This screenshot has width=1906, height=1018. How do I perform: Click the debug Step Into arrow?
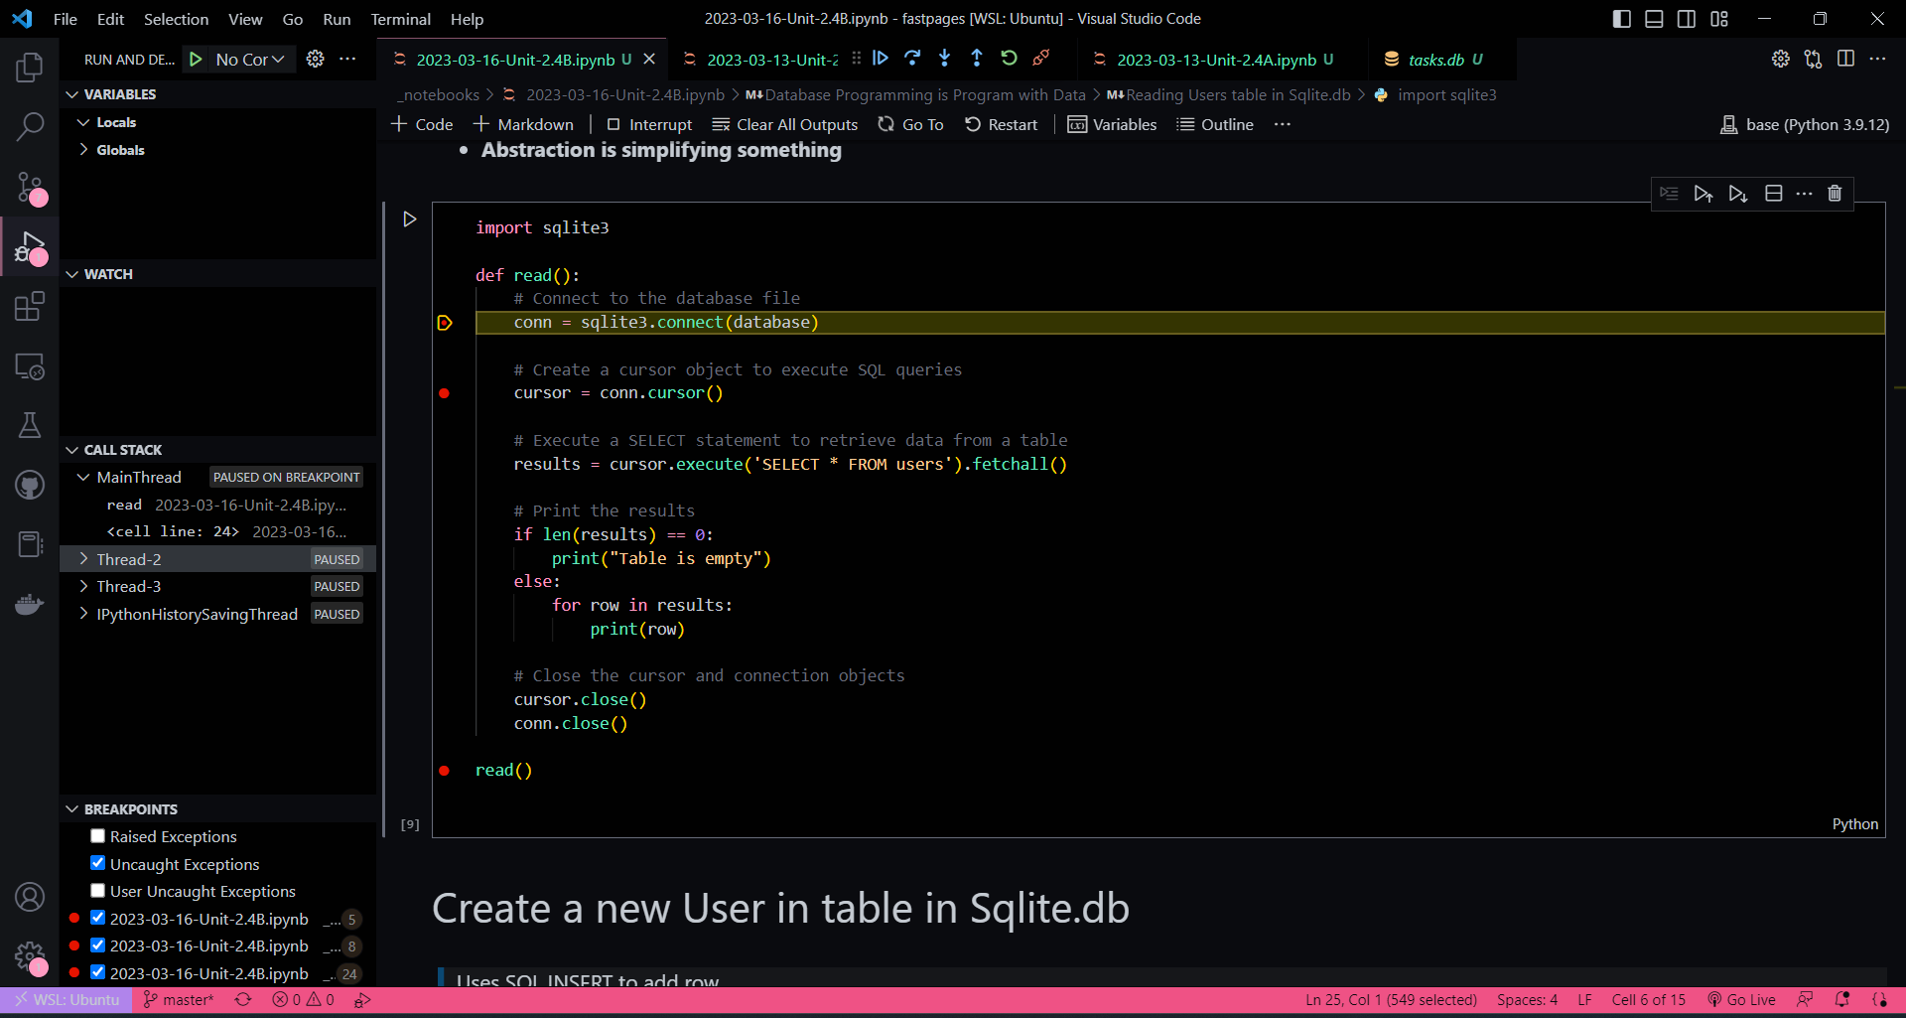point(944,59)
